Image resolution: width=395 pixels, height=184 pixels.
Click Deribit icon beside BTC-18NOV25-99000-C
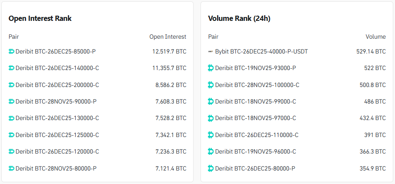click(x=211, y=101)
